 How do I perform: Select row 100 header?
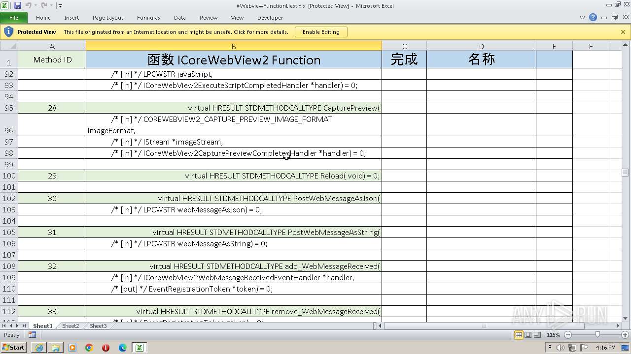coord(9,176)
